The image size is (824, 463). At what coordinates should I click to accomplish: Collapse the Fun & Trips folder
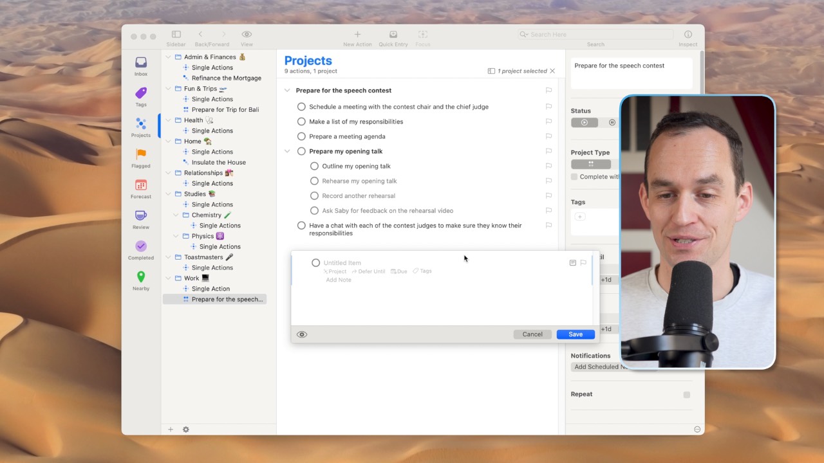[x=169, y=89]
